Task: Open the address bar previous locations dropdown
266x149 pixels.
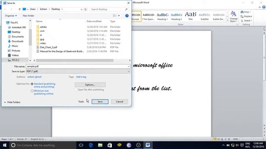Action: [x=81, y=9]
